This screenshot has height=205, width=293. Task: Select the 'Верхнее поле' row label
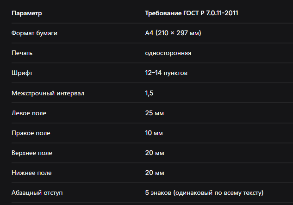(x=32, y=153)
